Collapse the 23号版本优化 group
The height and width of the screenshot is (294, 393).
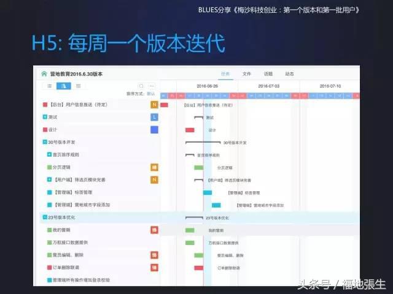coord(45,217)
